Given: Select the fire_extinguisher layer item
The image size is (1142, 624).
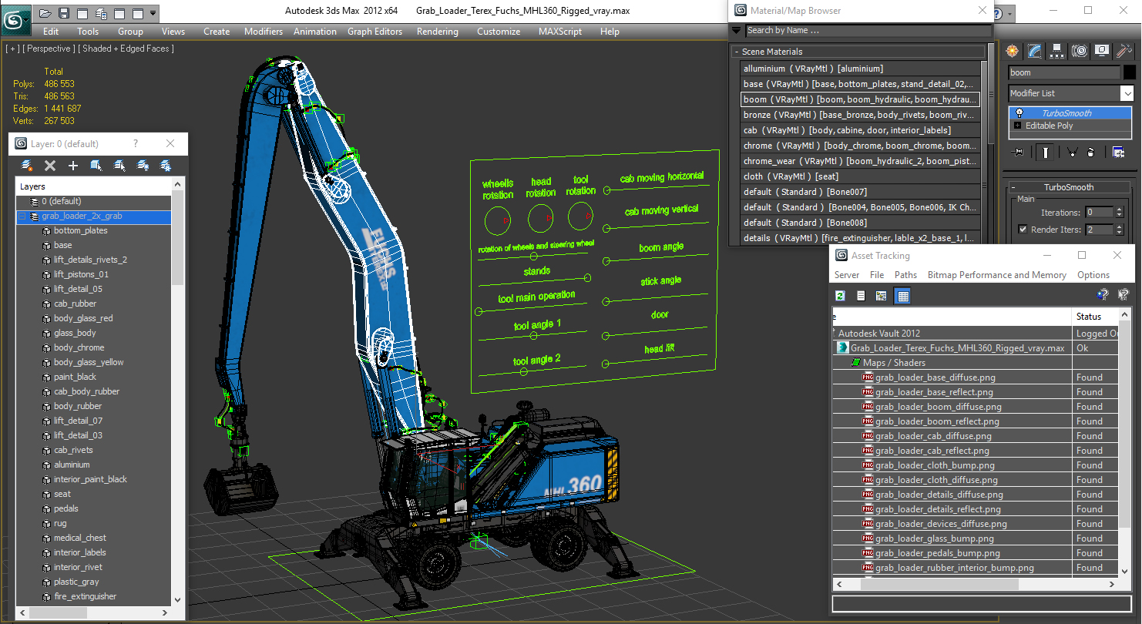Looking at the screenshot, I should point(85,596).
